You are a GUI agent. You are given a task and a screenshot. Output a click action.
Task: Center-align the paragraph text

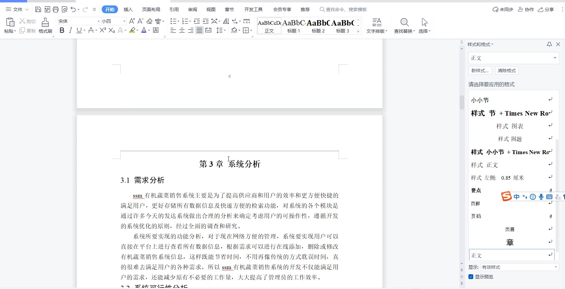[182, 30]
